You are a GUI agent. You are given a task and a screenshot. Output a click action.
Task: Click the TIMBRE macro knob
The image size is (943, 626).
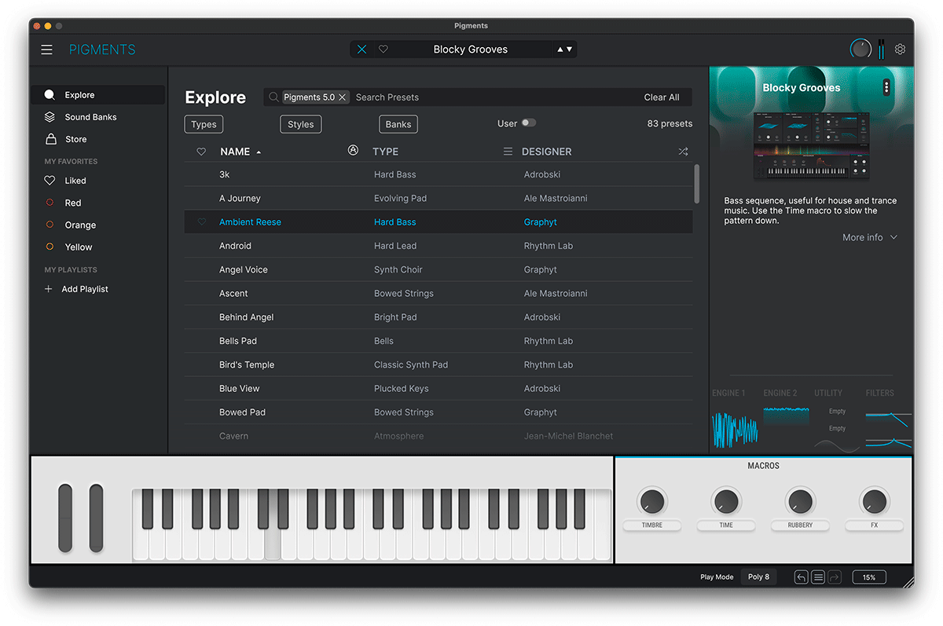[x=651, y=500]
